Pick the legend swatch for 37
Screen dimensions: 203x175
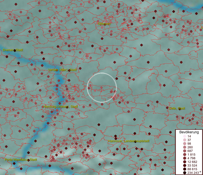click(185, 140)
